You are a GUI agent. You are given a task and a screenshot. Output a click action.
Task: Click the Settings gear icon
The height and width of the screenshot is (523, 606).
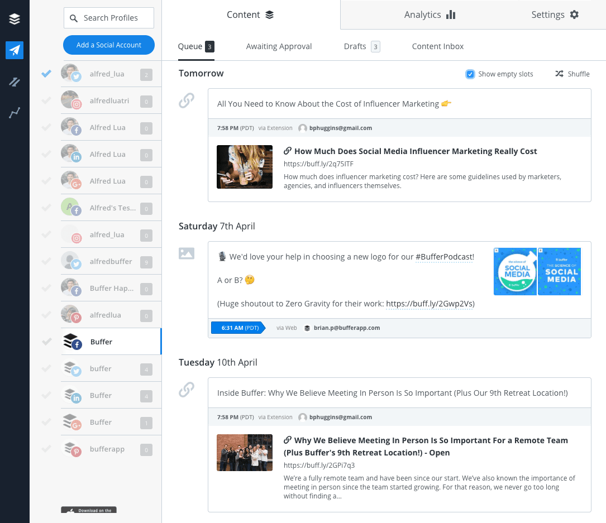[x=575, y=15]
